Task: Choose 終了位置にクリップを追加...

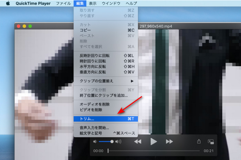Action: coord(106,96)
